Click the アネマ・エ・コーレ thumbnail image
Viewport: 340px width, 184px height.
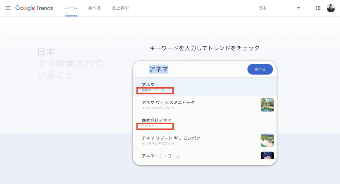click(267, 155)
